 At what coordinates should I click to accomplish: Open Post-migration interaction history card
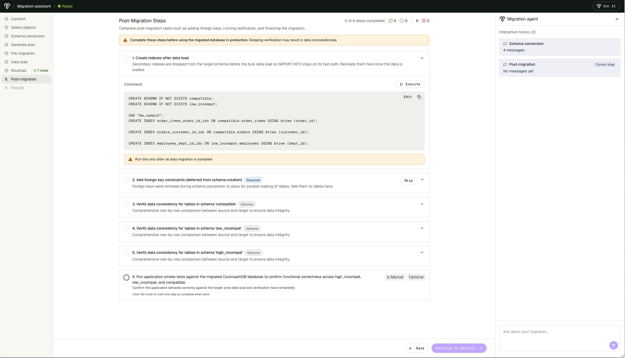(560, 68)
